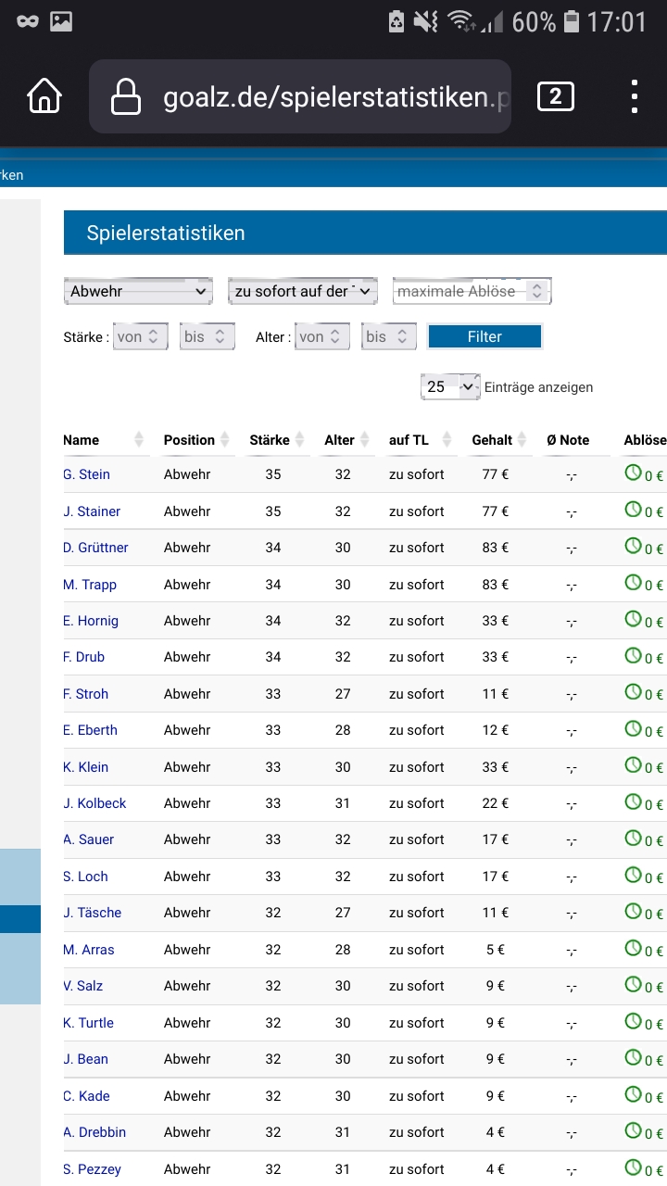The height and width of the screenshot is (1186, 667).
Task: Click green clock icon in M. Arras row
Action: click(x=633, y=949)
